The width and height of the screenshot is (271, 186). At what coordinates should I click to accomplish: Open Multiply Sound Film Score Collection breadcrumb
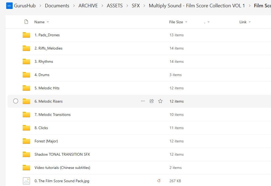[x=197, y=6]
